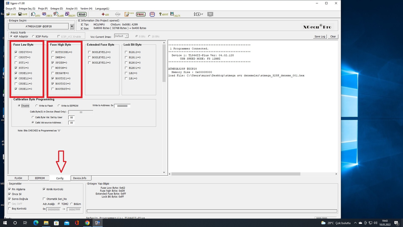Image resolution: width=403 pixels, height=227 pixels.
Task: Open the Dosya (F) menu
Action: pyautogui.click(x=11, y=9)
